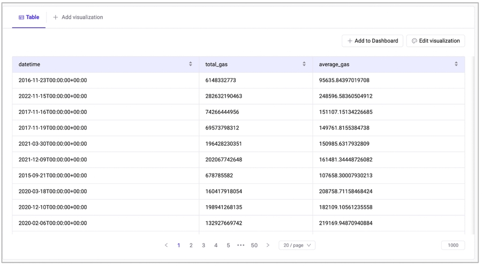Open the 20 / page dropdown

pyautogui.click(x=297, y=245)
